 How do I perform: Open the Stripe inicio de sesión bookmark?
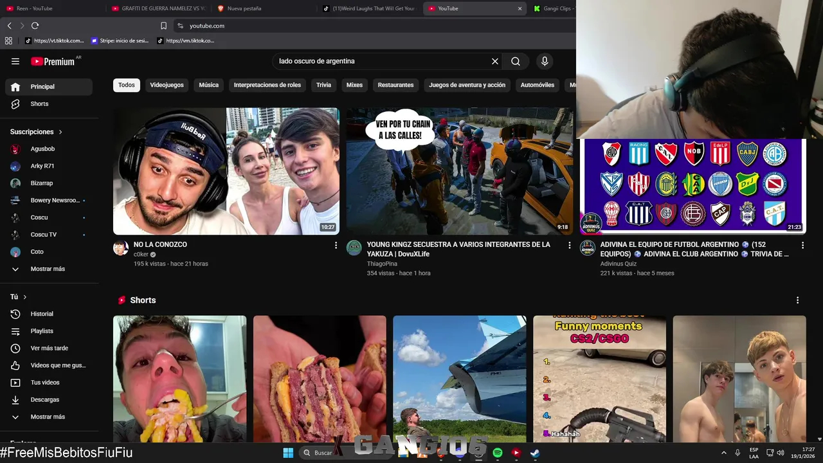120,41
